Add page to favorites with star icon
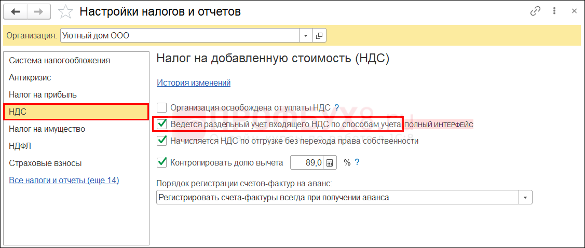585x248 pixels. (66, 12)
